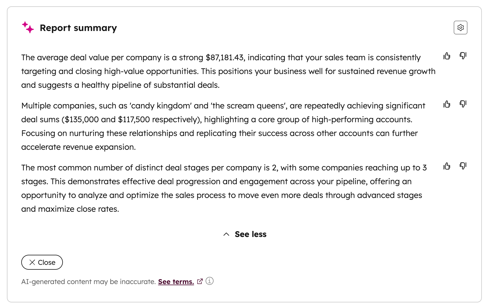Image resolution: width=487 pixels, height=307 pixels.
Task: Click the $87,181.43 average deal value figure
Action: 225,58
